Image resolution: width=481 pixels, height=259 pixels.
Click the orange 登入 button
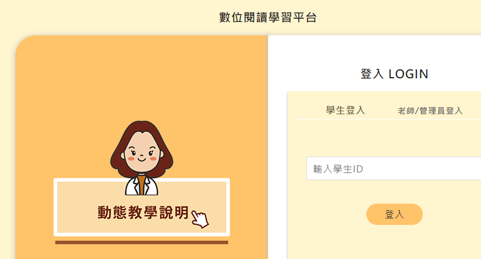395,214
